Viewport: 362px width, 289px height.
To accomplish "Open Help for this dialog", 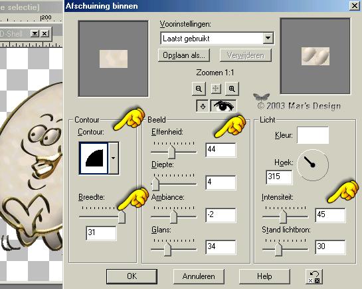I will [264, 276].
